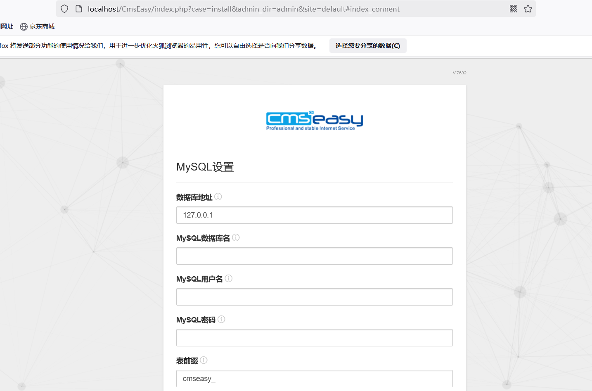
Task: Click the 表前缀 label
Action: [x=187, y=361]
